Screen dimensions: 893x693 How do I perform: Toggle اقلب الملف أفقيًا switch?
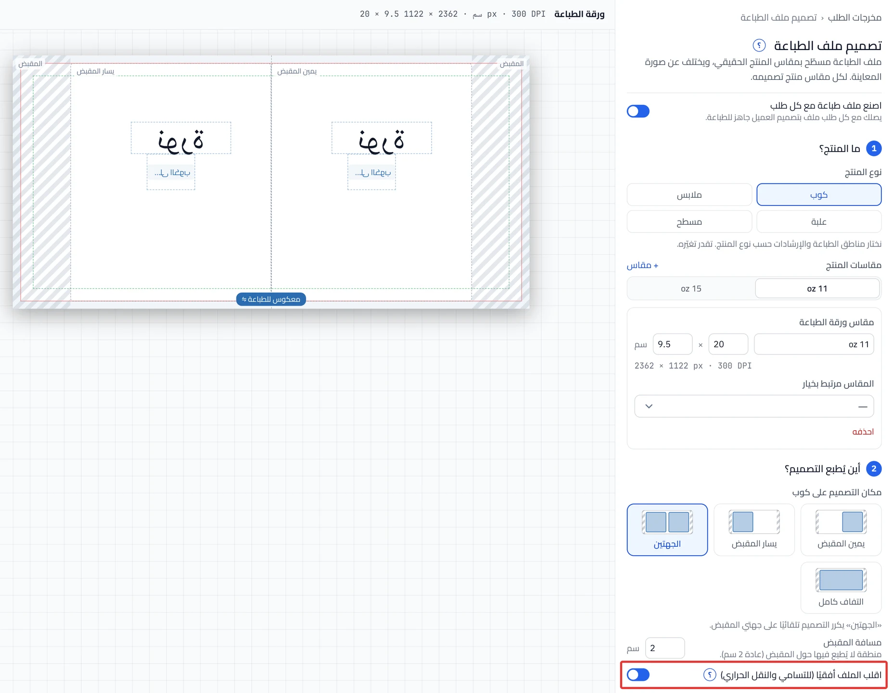pyautogui.click(x=638, y=675)
